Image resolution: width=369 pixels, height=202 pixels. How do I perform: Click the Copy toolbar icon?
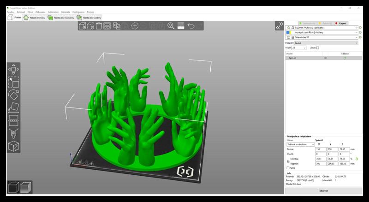point(117,26)
